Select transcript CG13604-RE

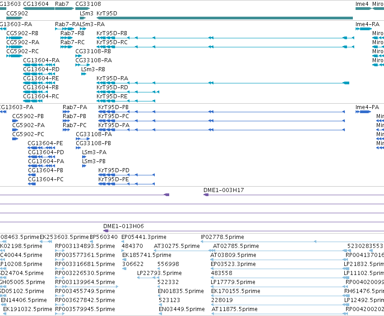click(41, 78)
